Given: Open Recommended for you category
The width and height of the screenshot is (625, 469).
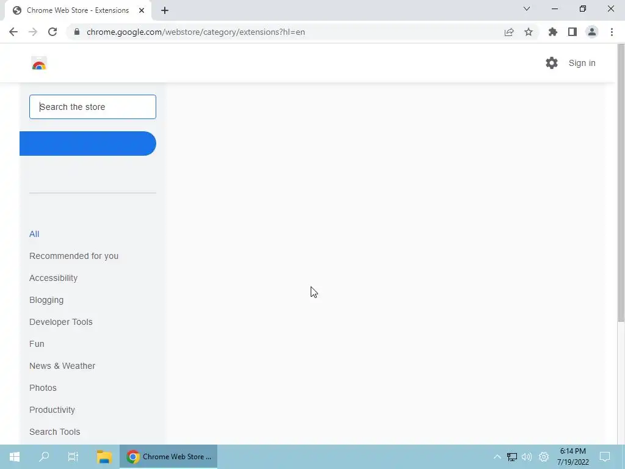Looking at the screenshot, I should click(74, 256).
